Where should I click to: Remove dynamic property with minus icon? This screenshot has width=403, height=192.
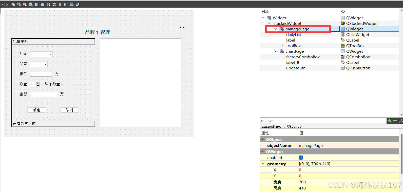tap(395, 121)
